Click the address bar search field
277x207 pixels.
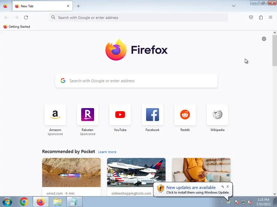(139, 18)
